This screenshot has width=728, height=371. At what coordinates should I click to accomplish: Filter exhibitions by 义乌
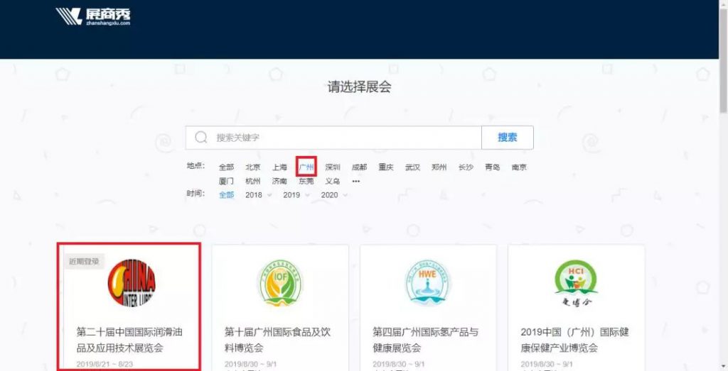click(x=333, y=181)
